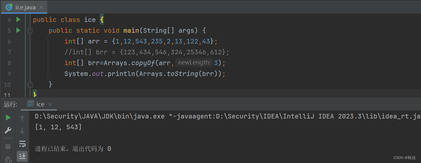This screenshot has height=163, width=421.
Task: Stop the process with the stop square
Action: (x=8, y=147)
